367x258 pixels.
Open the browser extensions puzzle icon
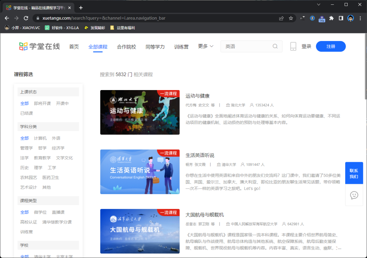pyautogui.click(x=331, y=18)
